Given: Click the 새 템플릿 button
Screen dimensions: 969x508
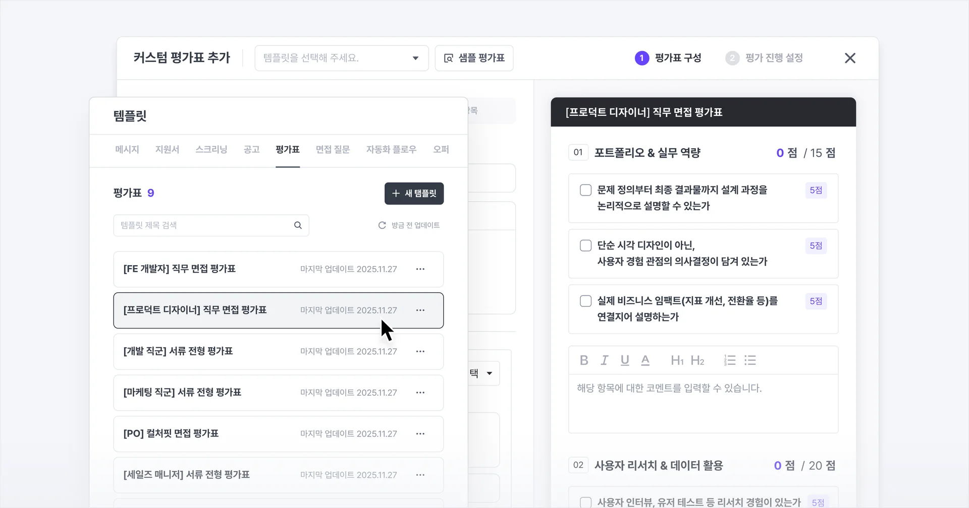Looking at the screenshot, I should click(414, 194).
